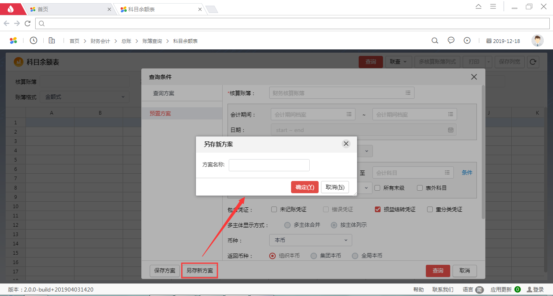Enable the 未记账凭证 checkbox

click(274, 209)
